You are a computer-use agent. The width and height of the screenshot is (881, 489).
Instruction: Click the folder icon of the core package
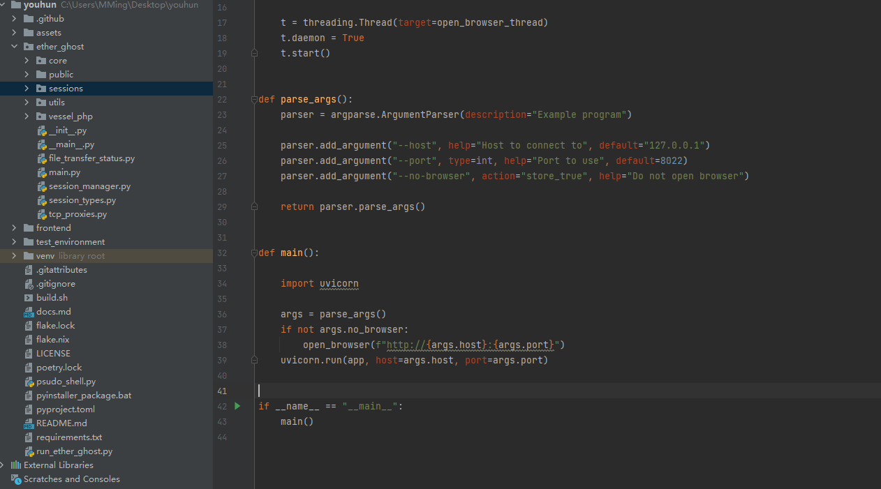pyautogui.click(x=41, y=61)
